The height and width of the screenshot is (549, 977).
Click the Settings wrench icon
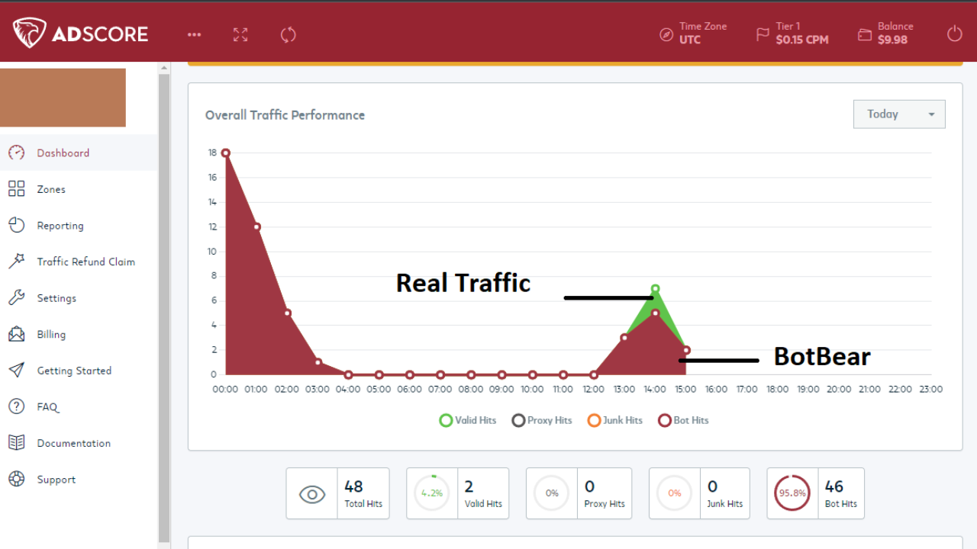click(16, 297)
